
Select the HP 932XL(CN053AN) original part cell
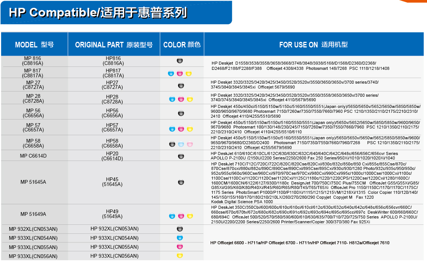pyautogui.click(x=114, y=229)
